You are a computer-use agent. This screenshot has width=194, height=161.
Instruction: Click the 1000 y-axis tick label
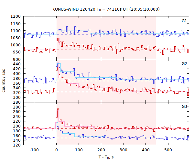point(16,45)
